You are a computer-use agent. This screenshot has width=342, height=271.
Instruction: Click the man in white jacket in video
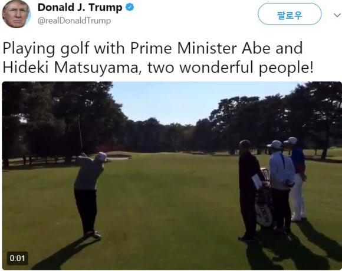281,186
